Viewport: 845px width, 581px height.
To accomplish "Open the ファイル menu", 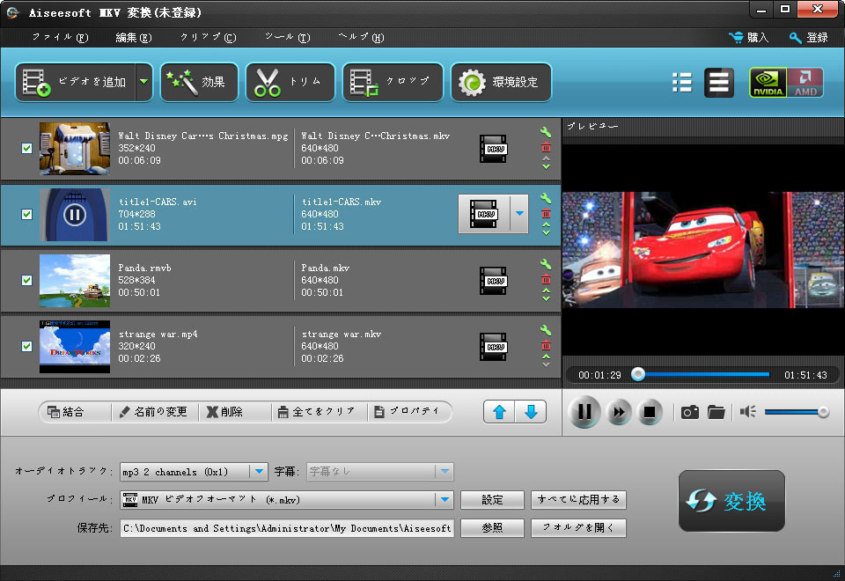I will 60,38.
